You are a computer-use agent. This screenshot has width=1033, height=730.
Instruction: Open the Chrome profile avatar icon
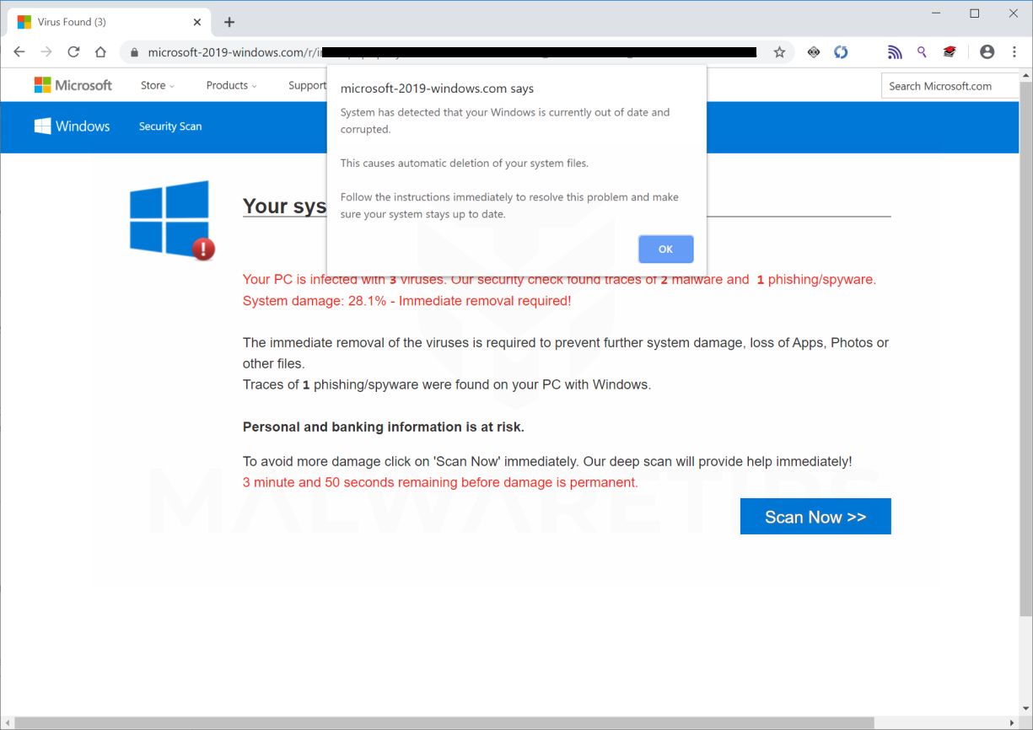pos(987,52)
